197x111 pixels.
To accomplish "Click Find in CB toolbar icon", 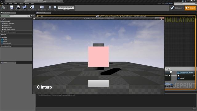I will (18, 8).
